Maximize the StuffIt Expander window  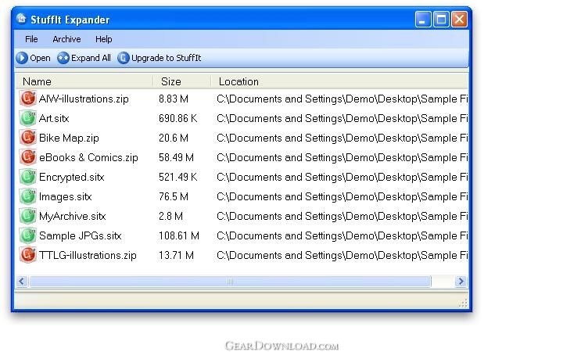(x=441, y=19)
